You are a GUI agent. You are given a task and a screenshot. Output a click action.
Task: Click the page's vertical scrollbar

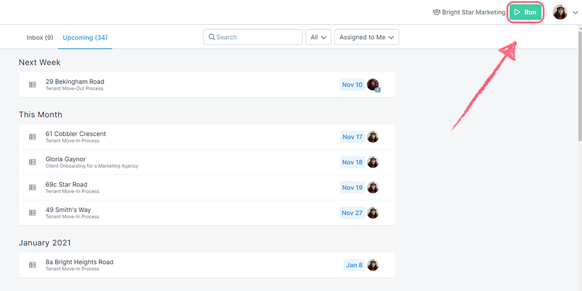pos(579,85)
